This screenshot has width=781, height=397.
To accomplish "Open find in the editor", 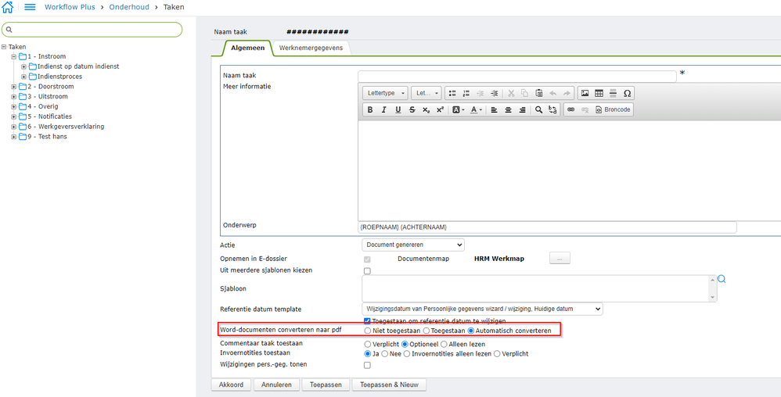I will click(x=538, y=110).
